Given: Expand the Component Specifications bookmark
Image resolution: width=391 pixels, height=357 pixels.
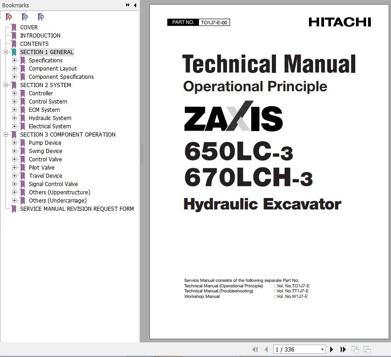Looking at the screenshot, I should point(14,77).
